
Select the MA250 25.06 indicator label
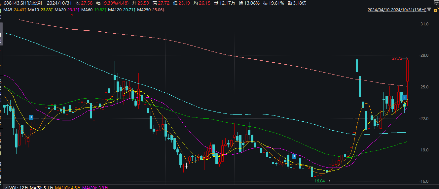151,10
